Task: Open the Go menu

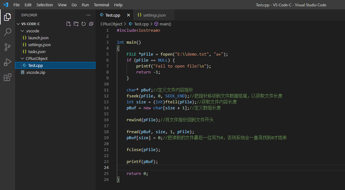Action: pyautogui.click(x=74, y=5)
